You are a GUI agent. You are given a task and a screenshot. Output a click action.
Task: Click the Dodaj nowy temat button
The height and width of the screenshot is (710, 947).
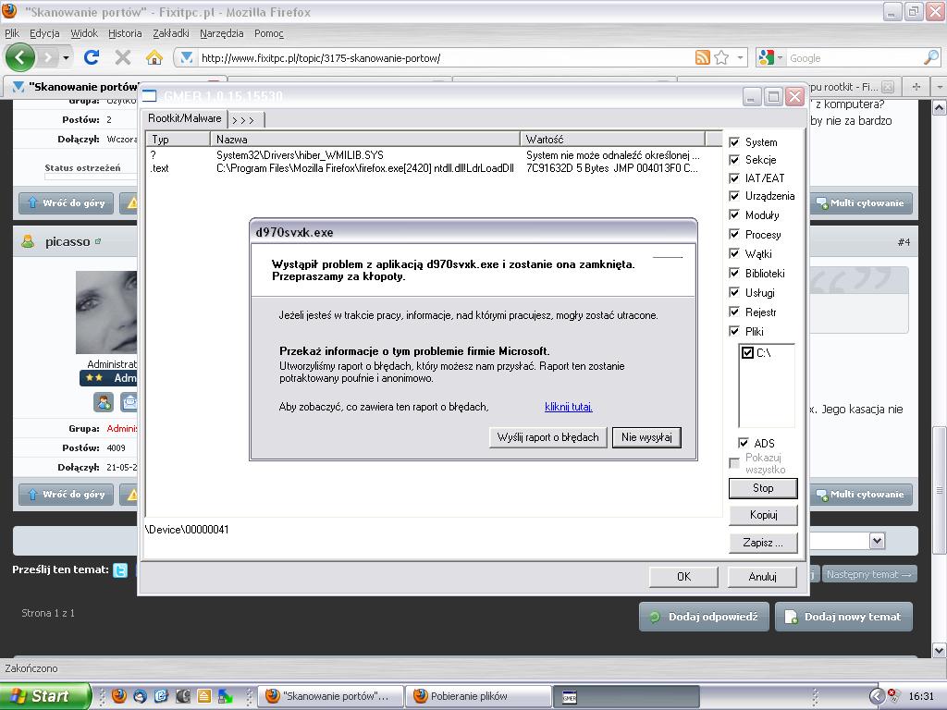click(x=843, y=617)
